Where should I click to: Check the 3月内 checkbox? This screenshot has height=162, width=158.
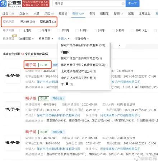pyautogui.click(x=21, y=31)
